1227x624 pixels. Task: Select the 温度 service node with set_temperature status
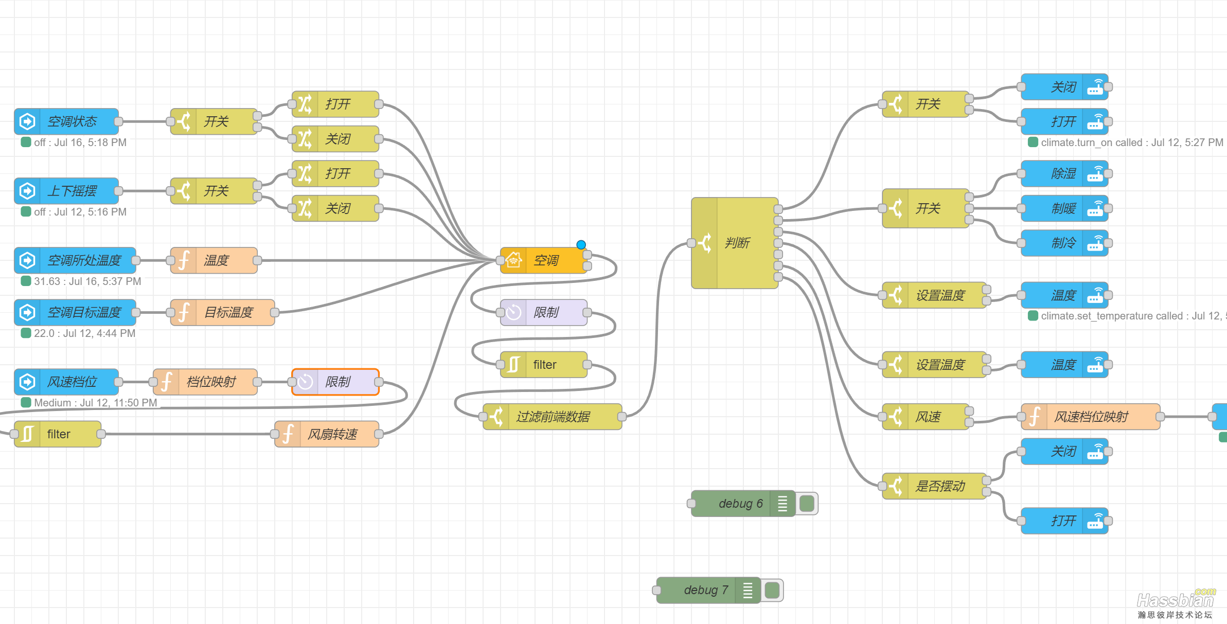(x=1064, y=295)
